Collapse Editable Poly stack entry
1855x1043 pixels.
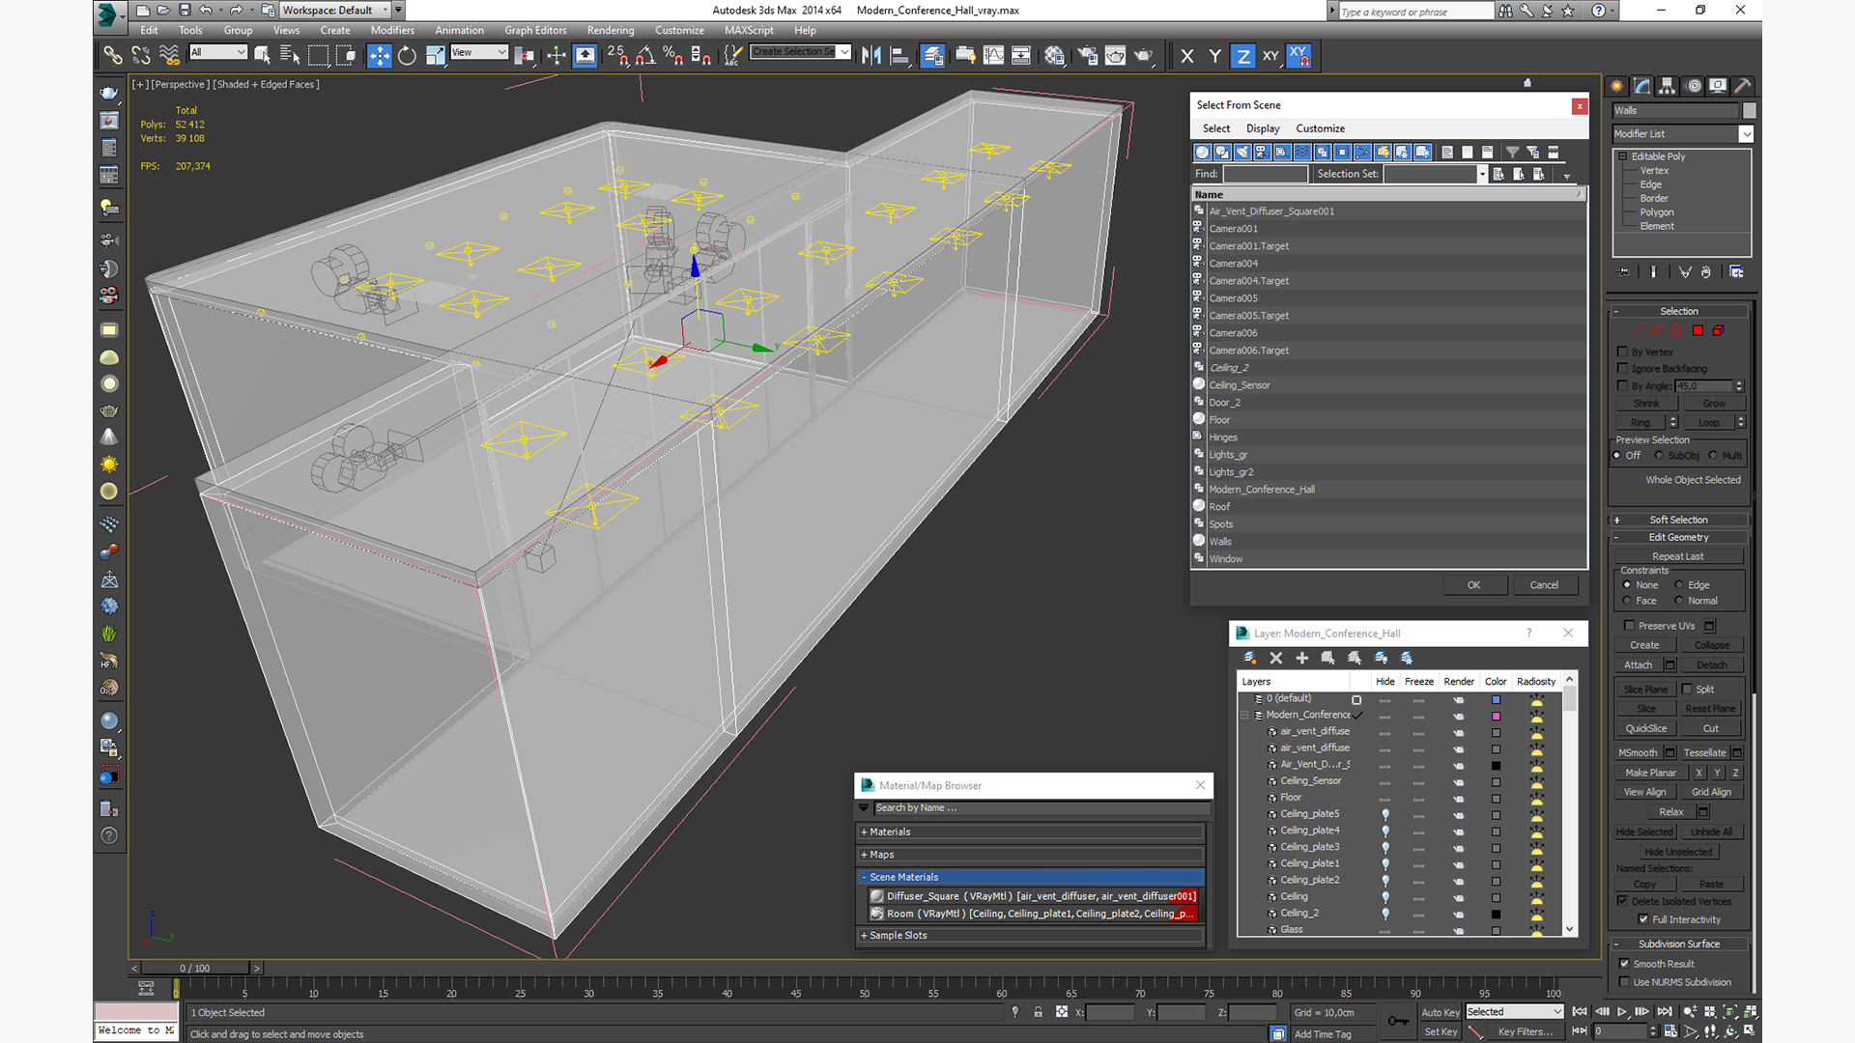(1623, 156)
